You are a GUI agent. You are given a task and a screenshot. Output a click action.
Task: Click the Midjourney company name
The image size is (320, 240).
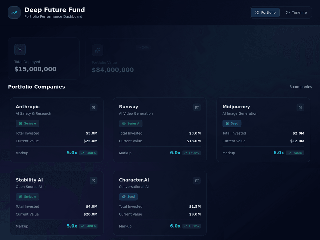click(236, 107)
